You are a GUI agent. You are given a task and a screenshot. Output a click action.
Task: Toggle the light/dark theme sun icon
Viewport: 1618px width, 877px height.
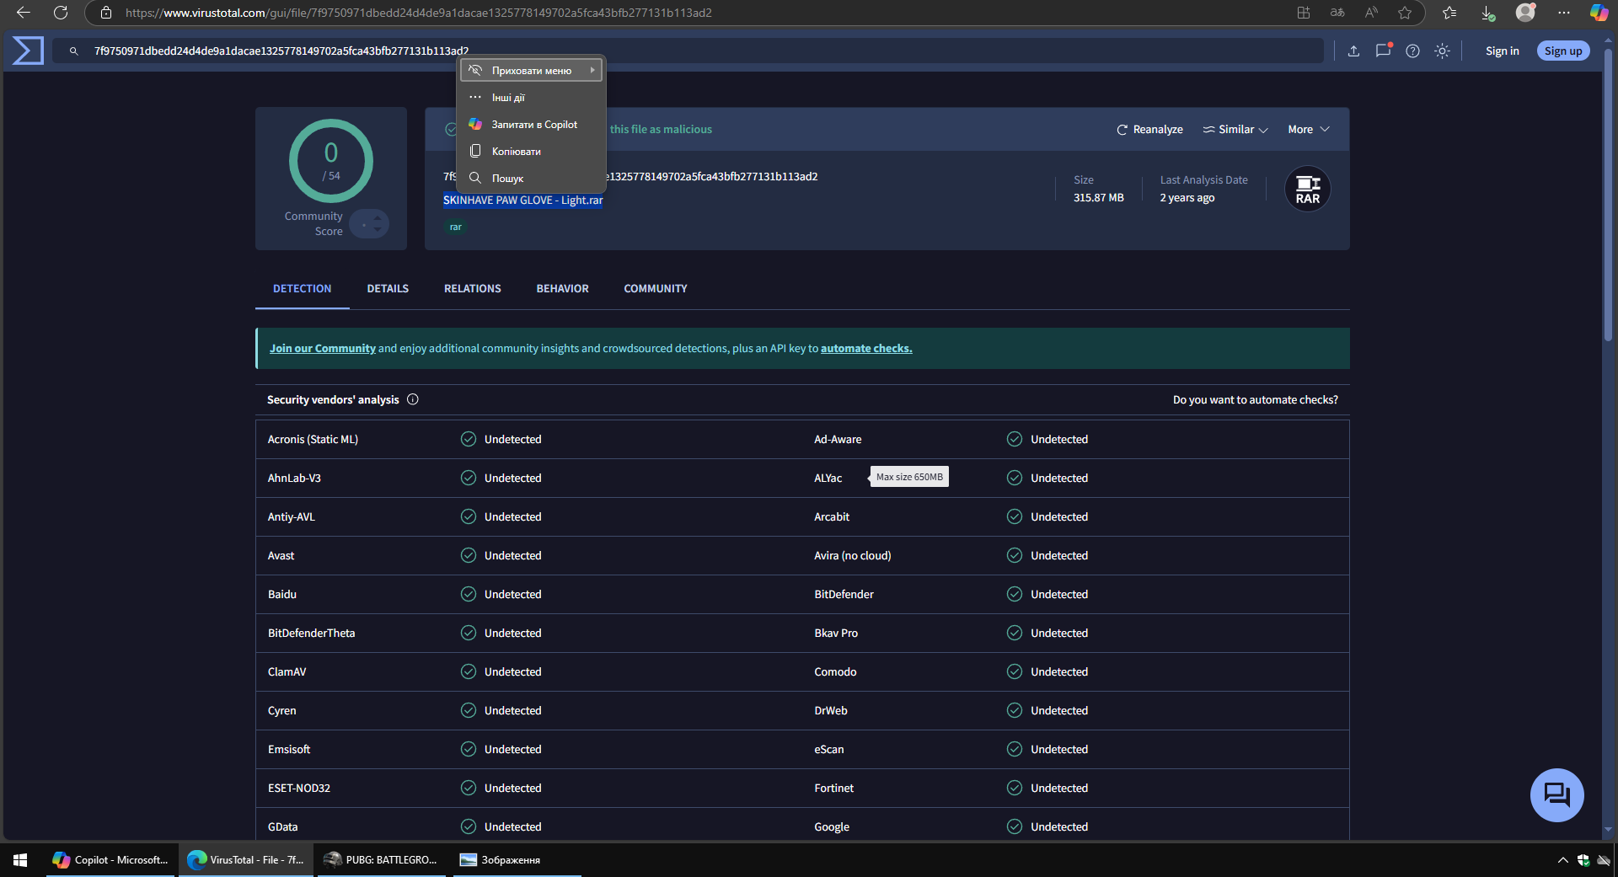(x=1443, y=51)
